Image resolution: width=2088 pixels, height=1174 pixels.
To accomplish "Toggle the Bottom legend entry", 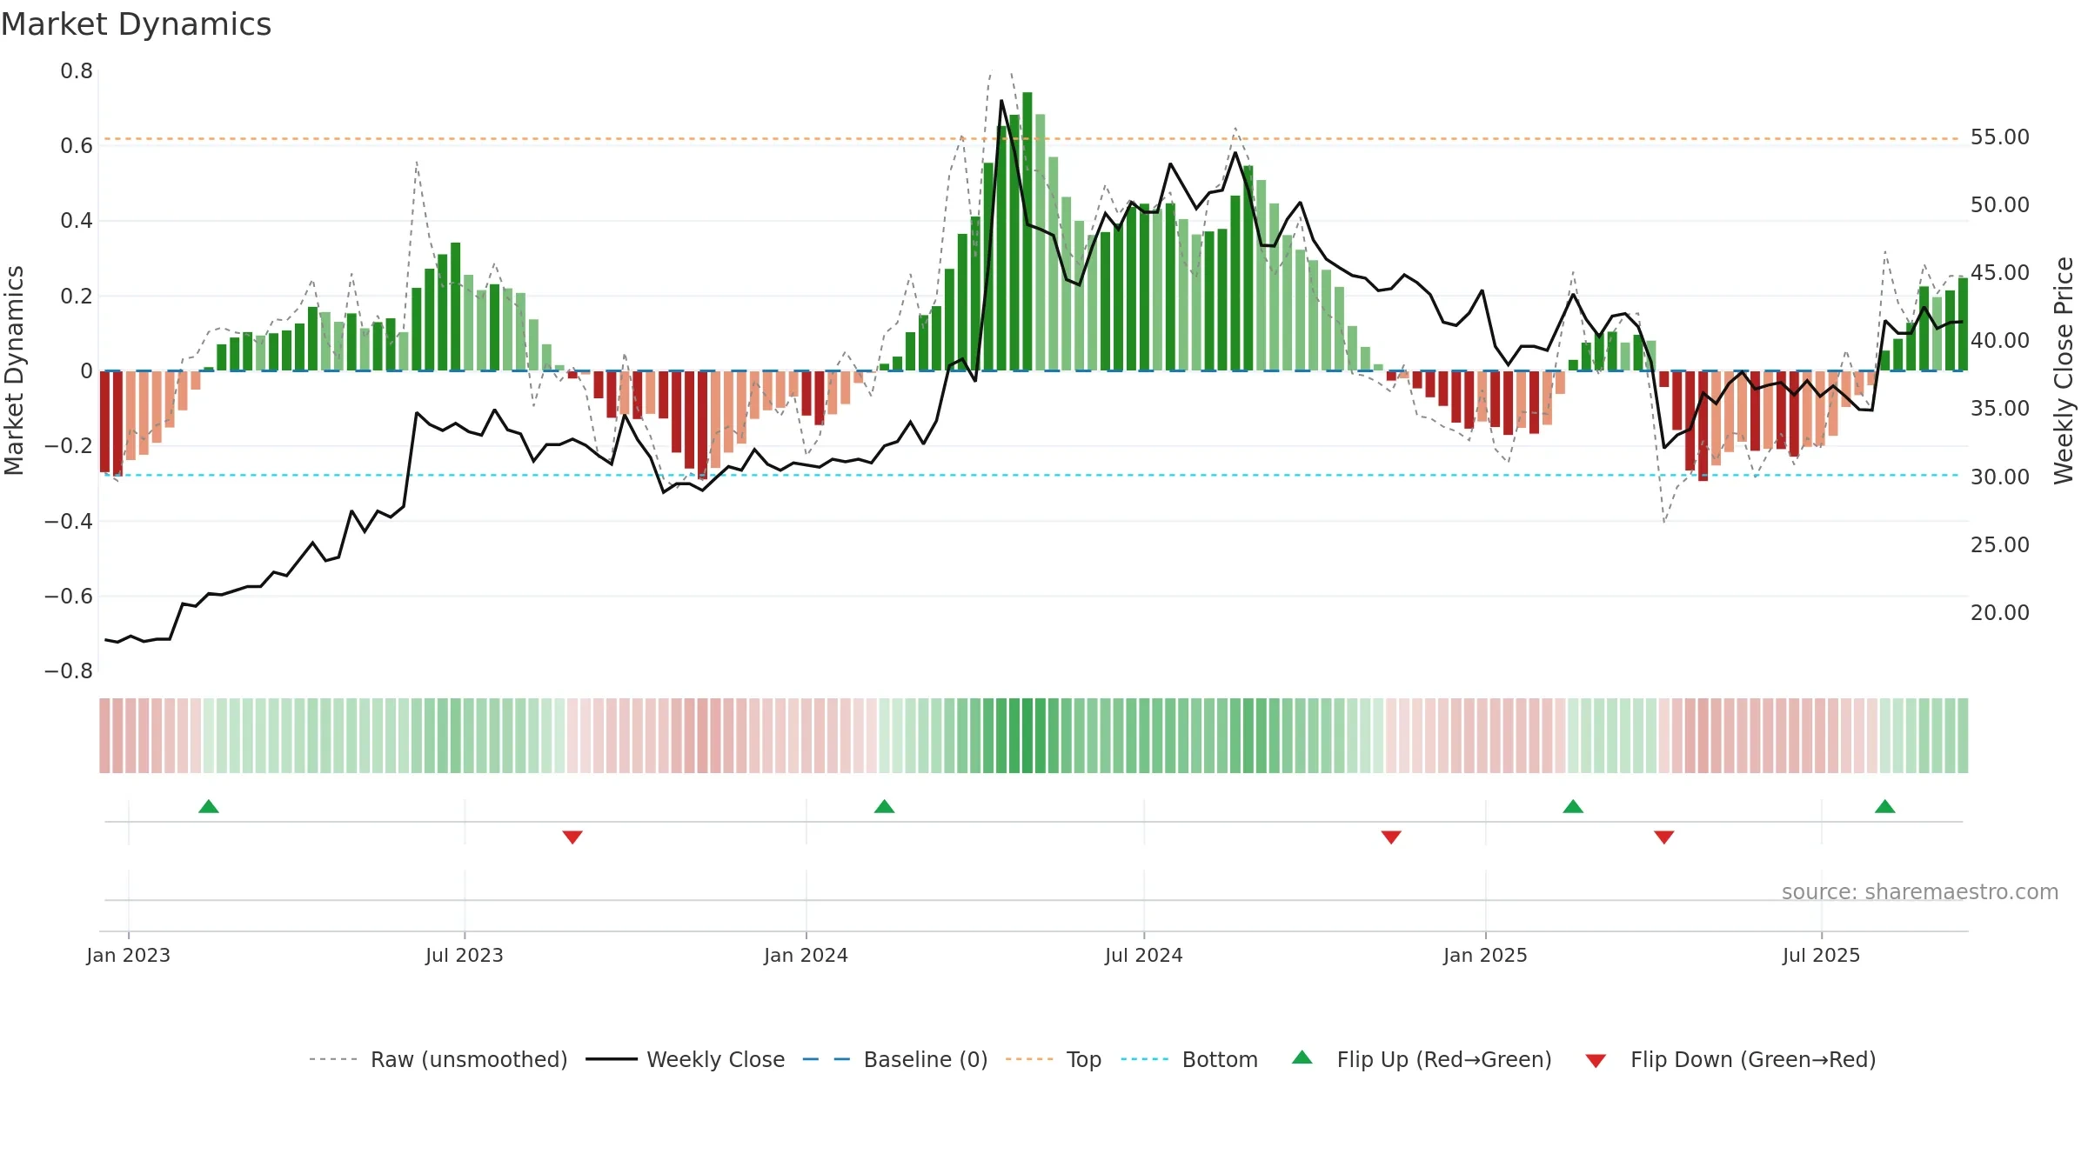I will [x=1189, y=1059].
